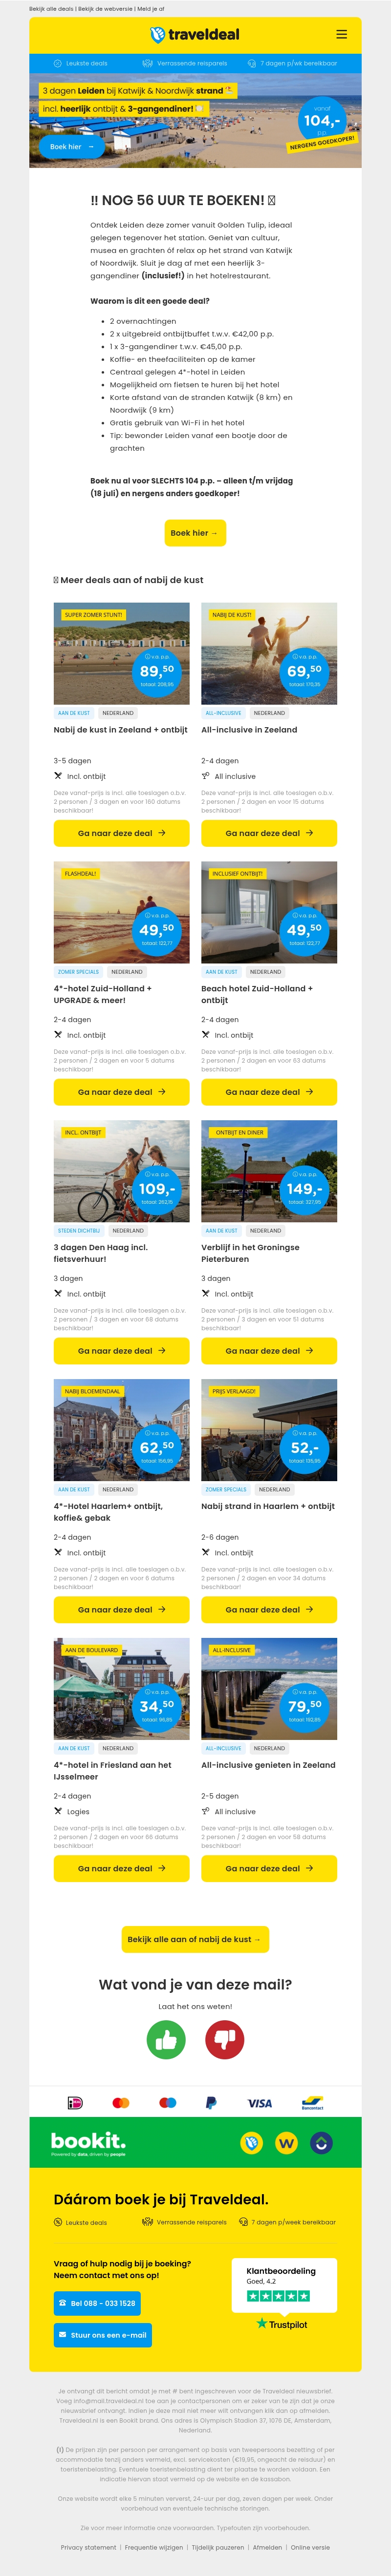Click the bookit. logo
This screenshot has width=391, height=2576.
tap(88, 2142)
